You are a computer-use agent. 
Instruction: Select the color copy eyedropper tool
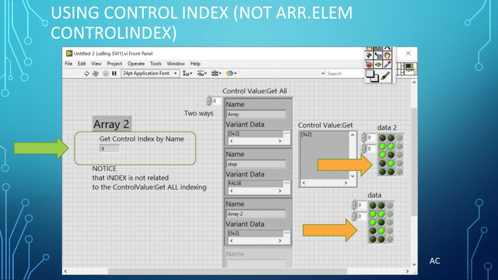pos(387,64)
